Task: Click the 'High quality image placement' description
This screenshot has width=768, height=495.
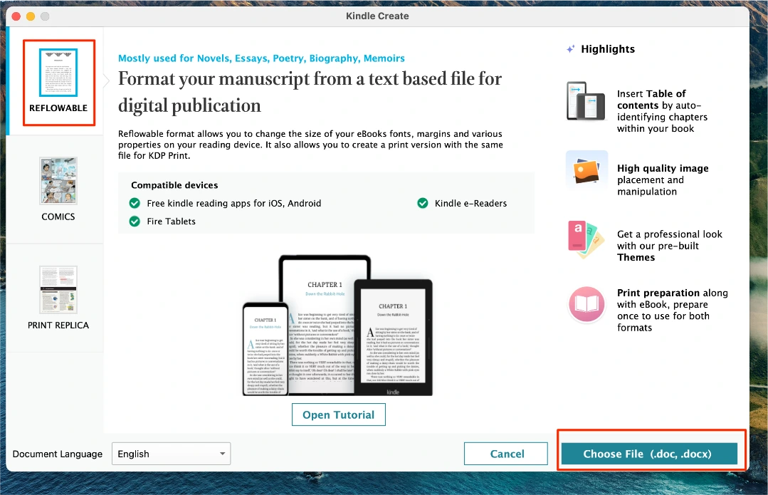Action: pyautogui.click(x=663, y=180)
